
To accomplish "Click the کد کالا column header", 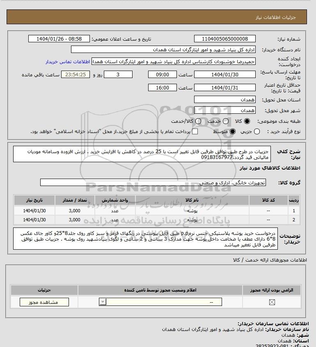I will pyautogui.click(x=268, y=200).
